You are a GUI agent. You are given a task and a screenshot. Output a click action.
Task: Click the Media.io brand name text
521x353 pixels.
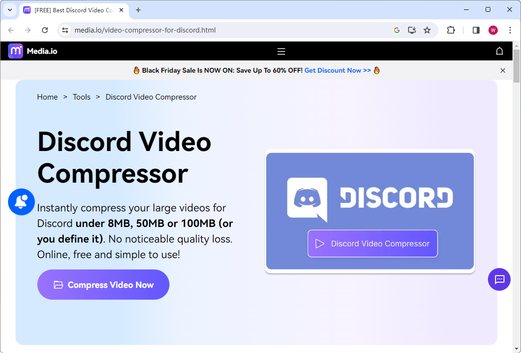pos(42,51)
